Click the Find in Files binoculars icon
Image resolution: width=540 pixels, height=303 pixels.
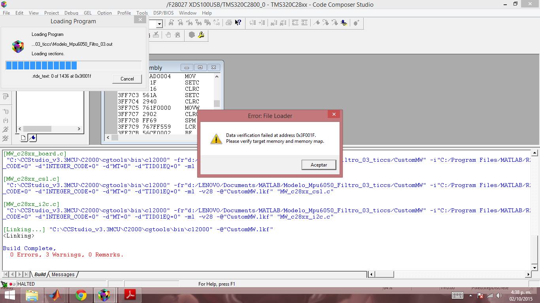208,22
